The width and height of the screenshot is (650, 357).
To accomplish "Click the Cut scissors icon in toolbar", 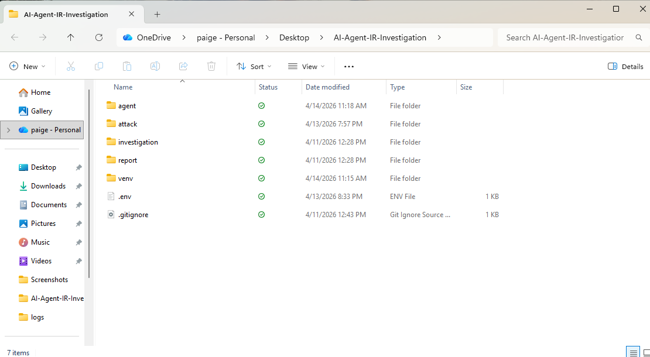I will tap(71, 67).
